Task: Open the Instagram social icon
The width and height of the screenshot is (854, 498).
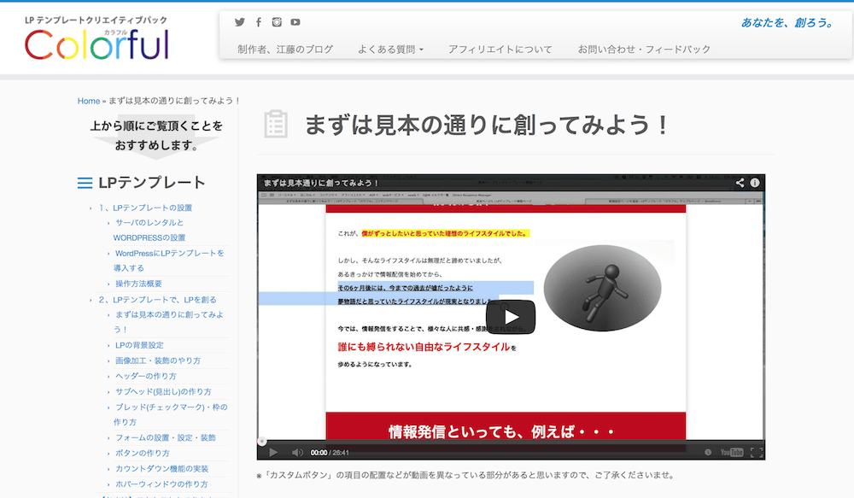Action: click(x=277, y=22)
